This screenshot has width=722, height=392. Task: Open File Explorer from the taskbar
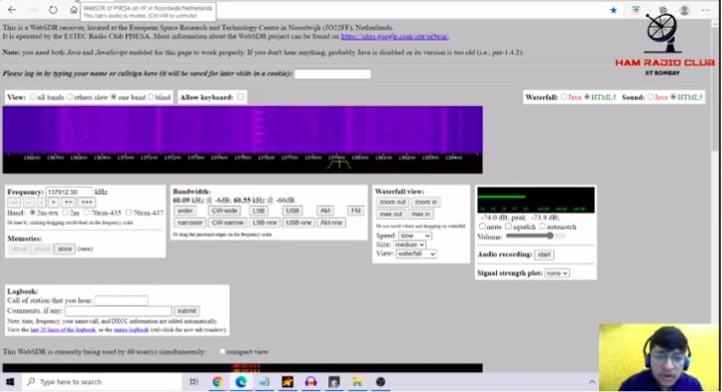click(x=357, y=382)
